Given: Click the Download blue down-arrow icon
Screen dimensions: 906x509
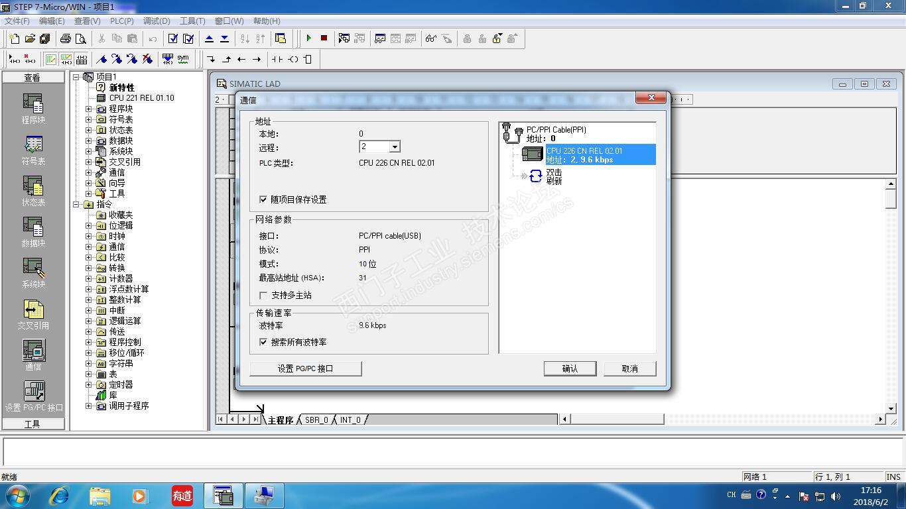Looking at the screenshot, I should coord(224,38).
